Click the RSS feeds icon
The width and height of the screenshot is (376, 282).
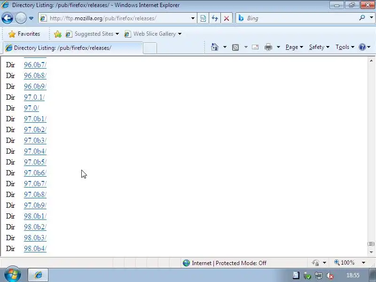point(235,47)
